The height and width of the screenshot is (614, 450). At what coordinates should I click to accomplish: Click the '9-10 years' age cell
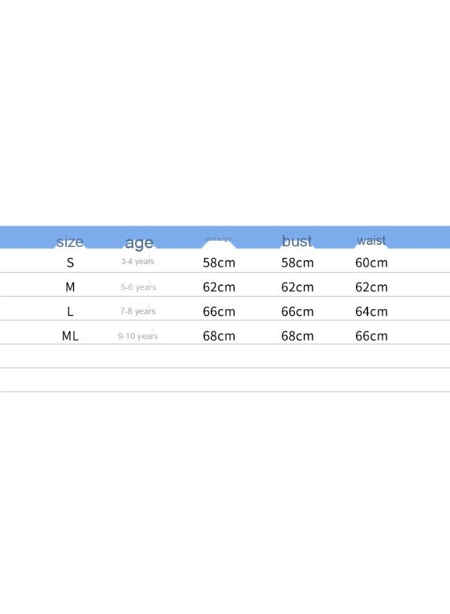(138, 336)
